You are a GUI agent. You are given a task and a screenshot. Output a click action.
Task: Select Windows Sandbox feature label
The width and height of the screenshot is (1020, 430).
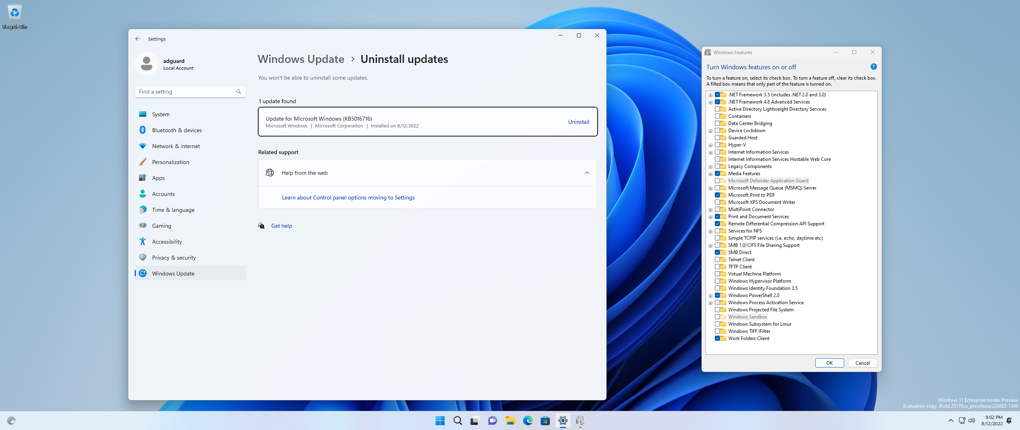pyautogui.click(x=747, y=317)
